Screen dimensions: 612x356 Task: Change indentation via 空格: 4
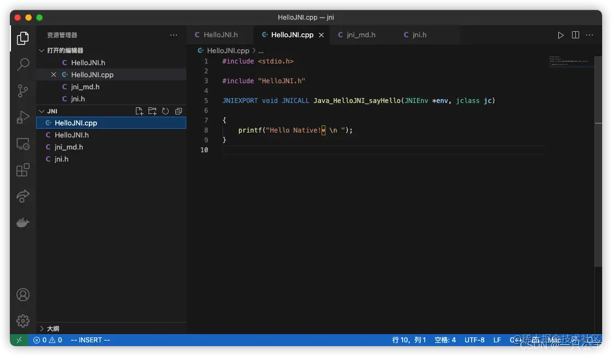coord(445,340)
